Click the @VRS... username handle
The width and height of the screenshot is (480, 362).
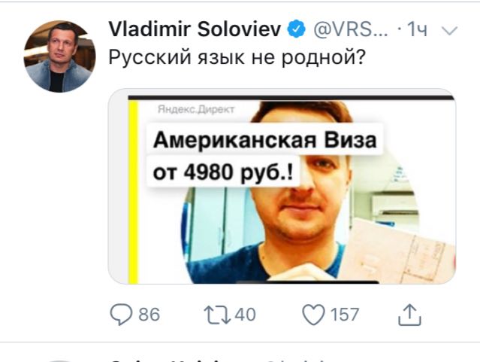click(351, 29)
